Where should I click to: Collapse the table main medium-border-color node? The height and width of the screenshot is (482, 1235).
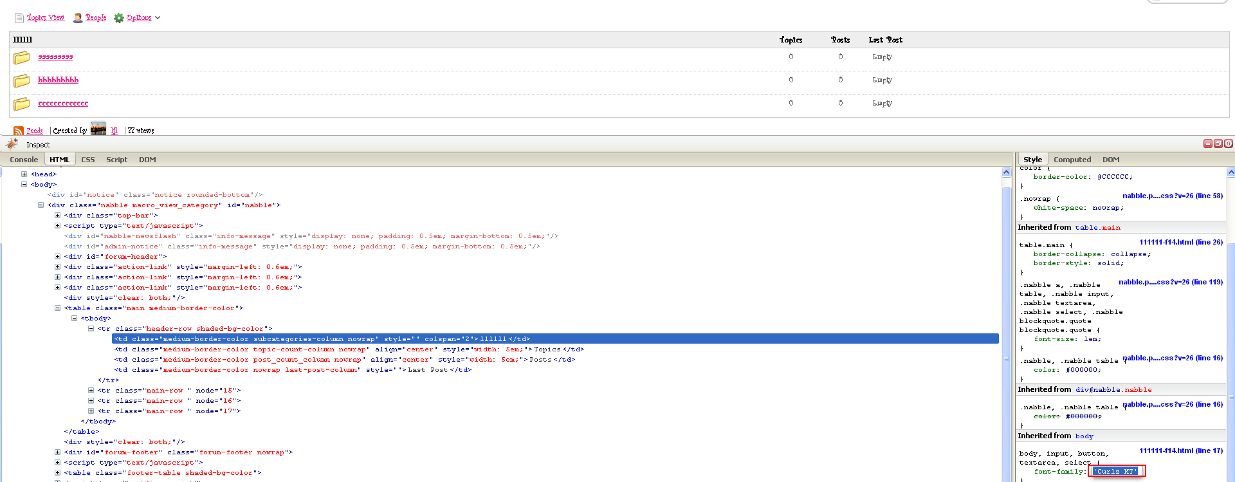tap(57, 308)
